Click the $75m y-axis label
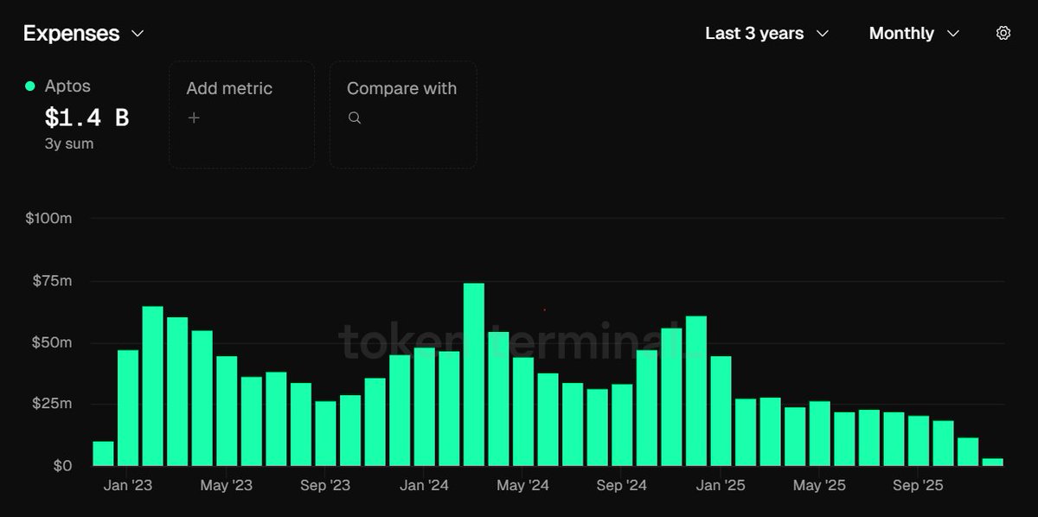The image size is (1038, 517). point(51,281)
